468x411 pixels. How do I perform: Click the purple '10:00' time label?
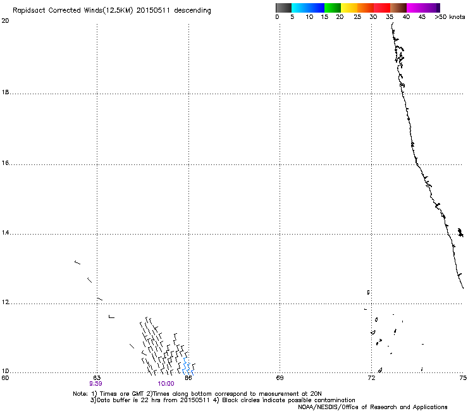(x=166, y=384)
